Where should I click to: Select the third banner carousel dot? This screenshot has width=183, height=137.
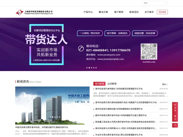pos(91,68)
